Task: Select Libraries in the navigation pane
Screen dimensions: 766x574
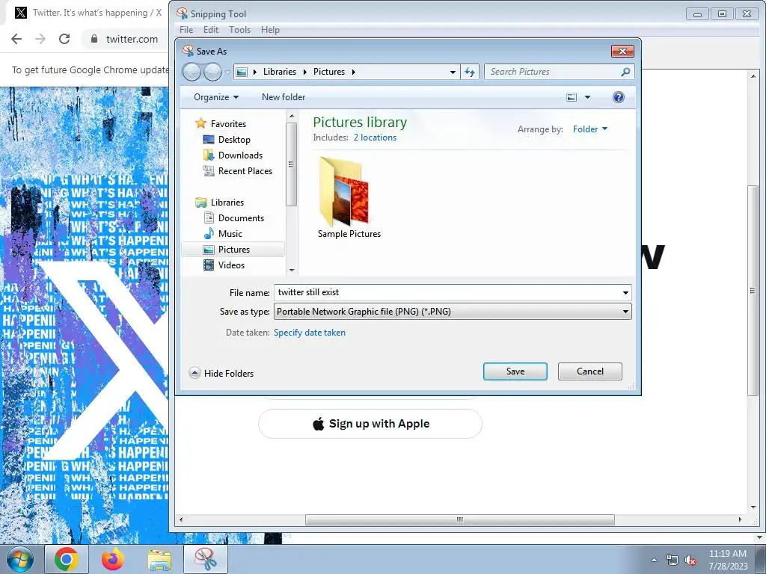Action: 227,202
